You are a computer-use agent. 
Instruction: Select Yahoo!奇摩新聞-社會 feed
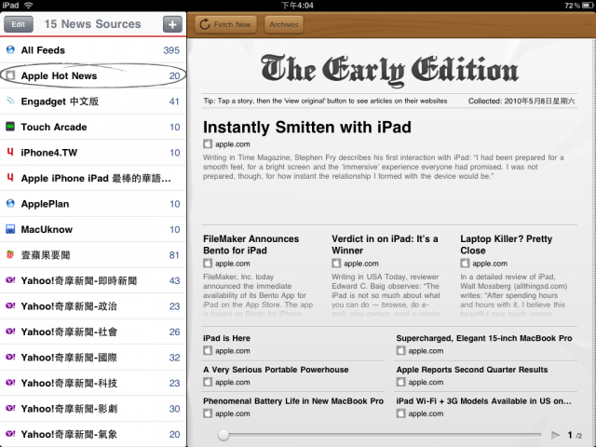[93, 332]
